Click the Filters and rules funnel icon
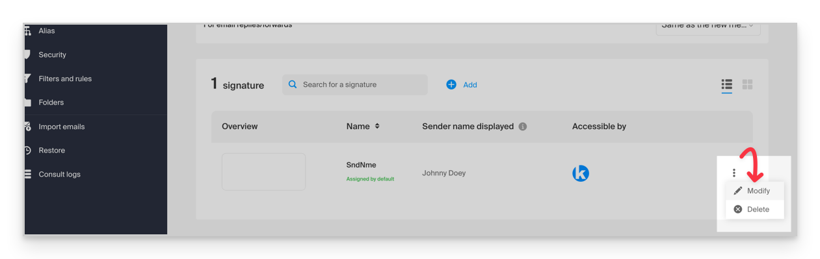 (x=27, y=79)
